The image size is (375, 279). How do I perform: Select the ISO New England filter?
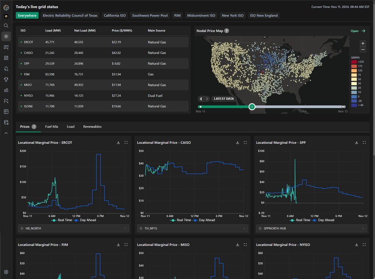[264, 15]
